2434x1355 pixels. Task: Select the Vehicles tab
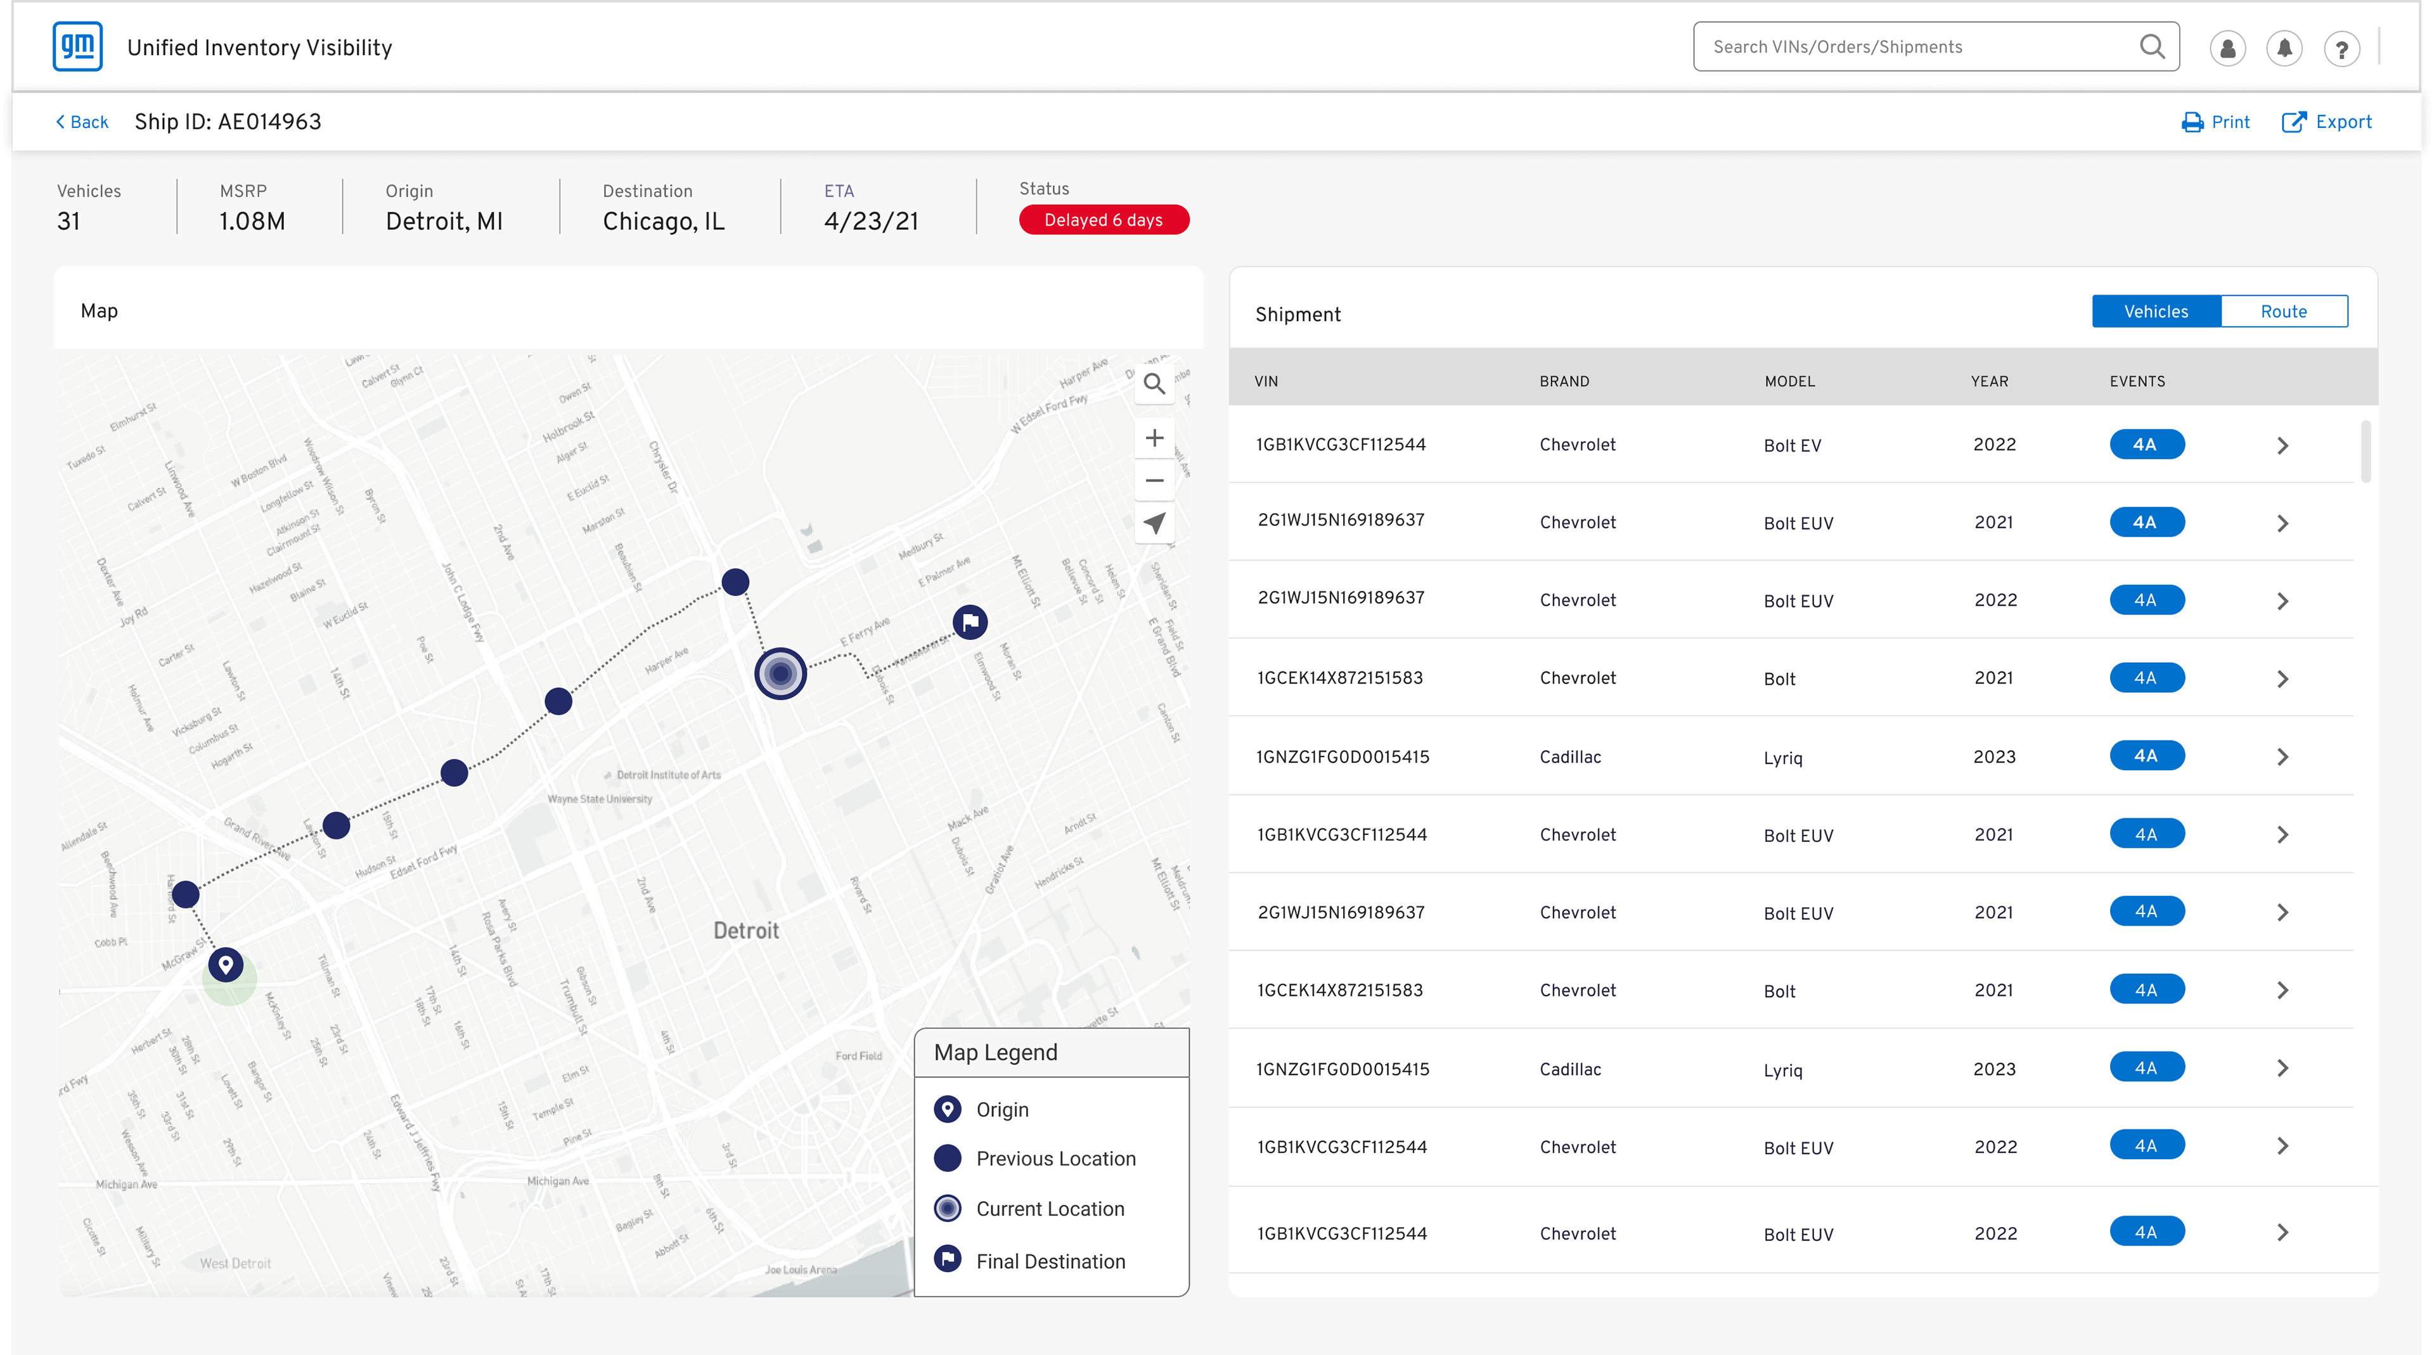point(2155,312)
